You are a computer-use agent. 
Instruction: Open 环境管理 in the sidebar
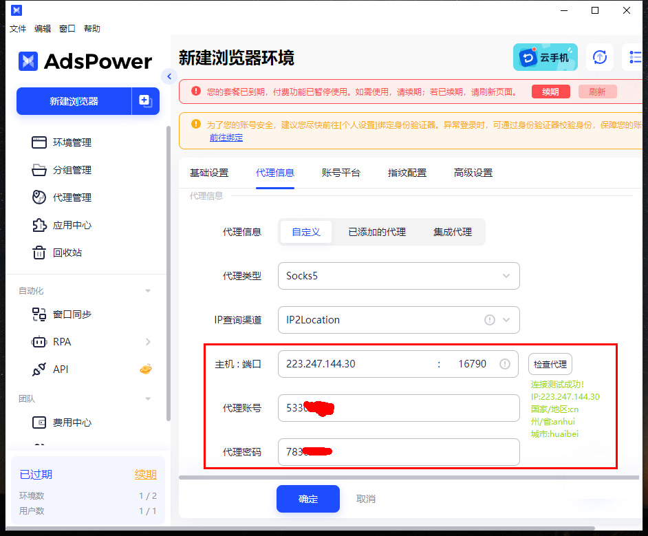click(62, 142)
